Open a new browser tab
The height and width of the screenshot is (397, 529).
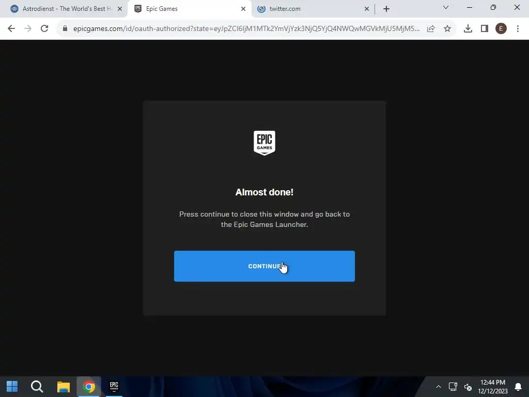386,9
